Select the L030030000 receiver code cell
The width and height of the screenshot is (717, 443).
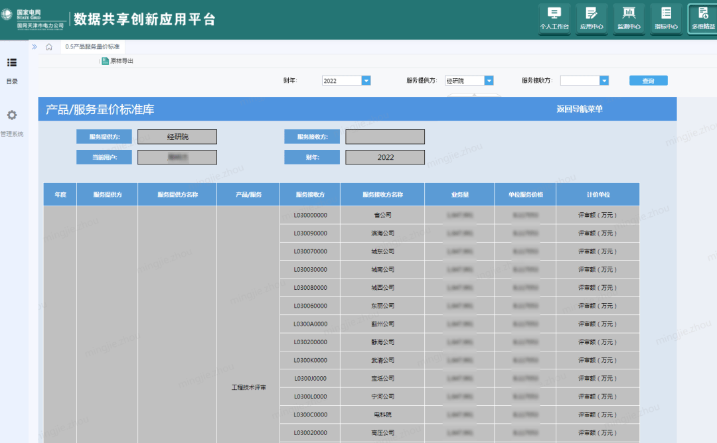pyautogui.click(x=310, y=269)
